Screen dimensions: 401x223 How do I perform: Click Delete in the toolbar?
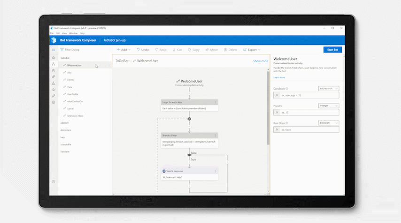(x=231, y=50)
